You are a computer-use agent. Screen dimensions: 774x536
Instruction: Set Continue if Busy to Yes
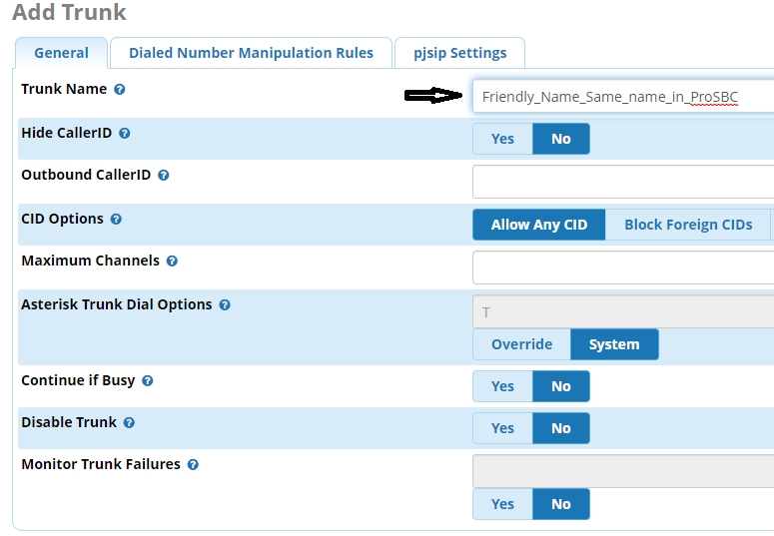point(502,386)
